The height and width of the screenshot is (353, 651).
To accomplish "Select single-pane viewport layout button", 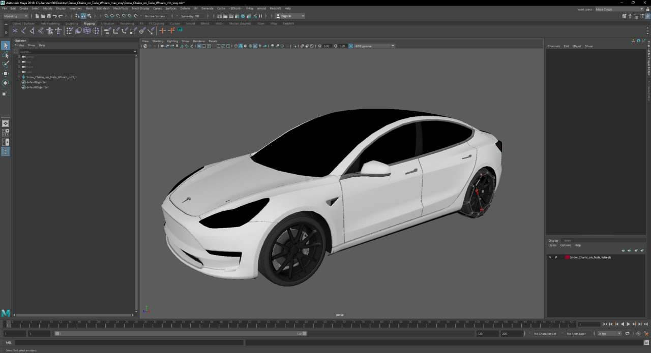I will pos(5,123).
